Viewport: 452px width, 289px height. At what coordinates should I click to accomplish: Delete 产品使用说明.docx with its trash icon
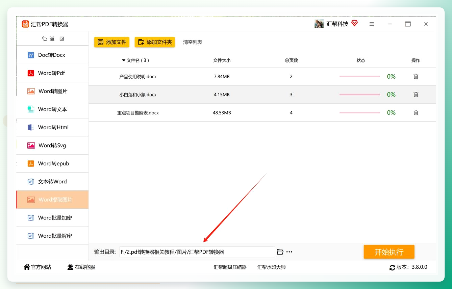(x=416, y=77)
